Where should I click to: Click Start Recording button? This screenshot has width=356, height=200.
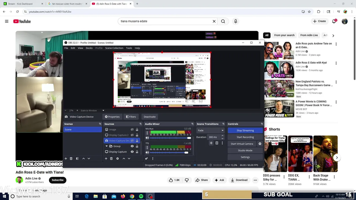[x=245, y=137]
